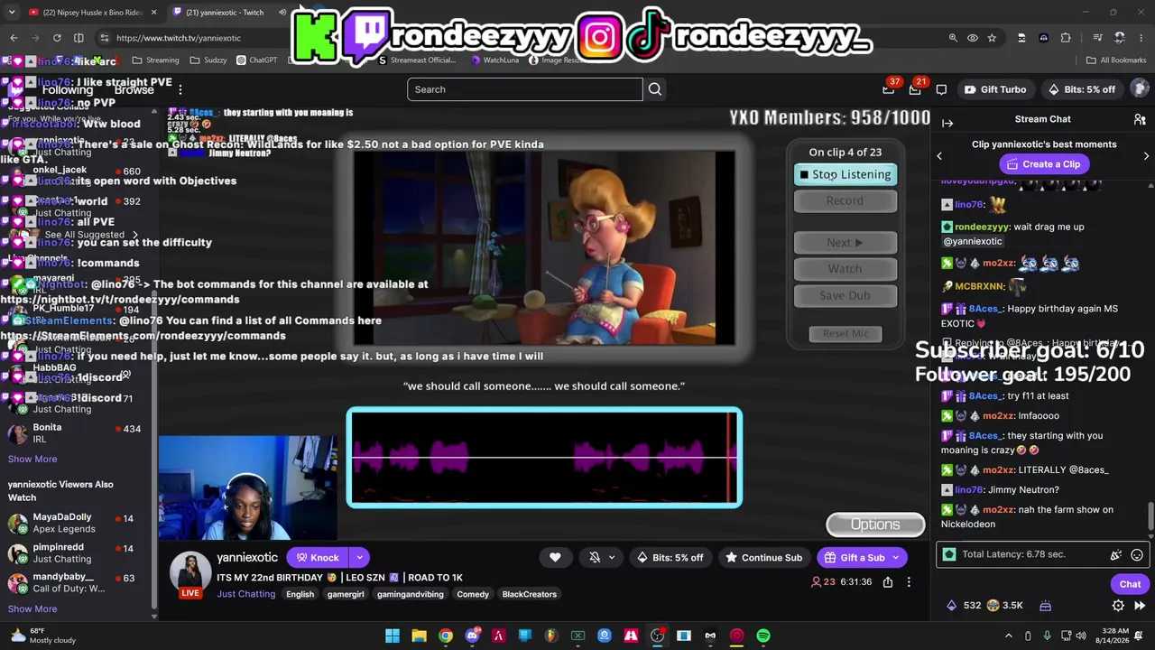Open the All Bookmarks folder
The height and width of the screenshot is (650, 1155).
point(1116,60)
